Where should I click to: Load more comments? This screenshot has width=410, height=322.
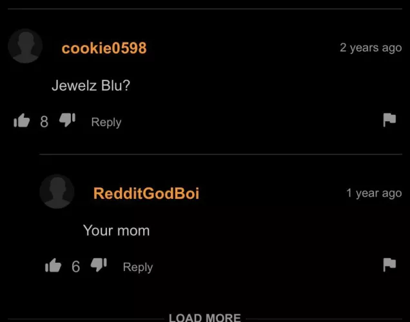point(205,317)
